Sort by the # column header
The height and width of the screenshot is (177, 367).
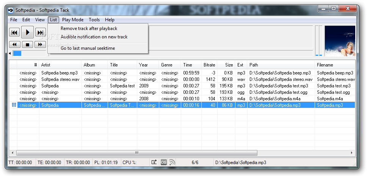28,65
